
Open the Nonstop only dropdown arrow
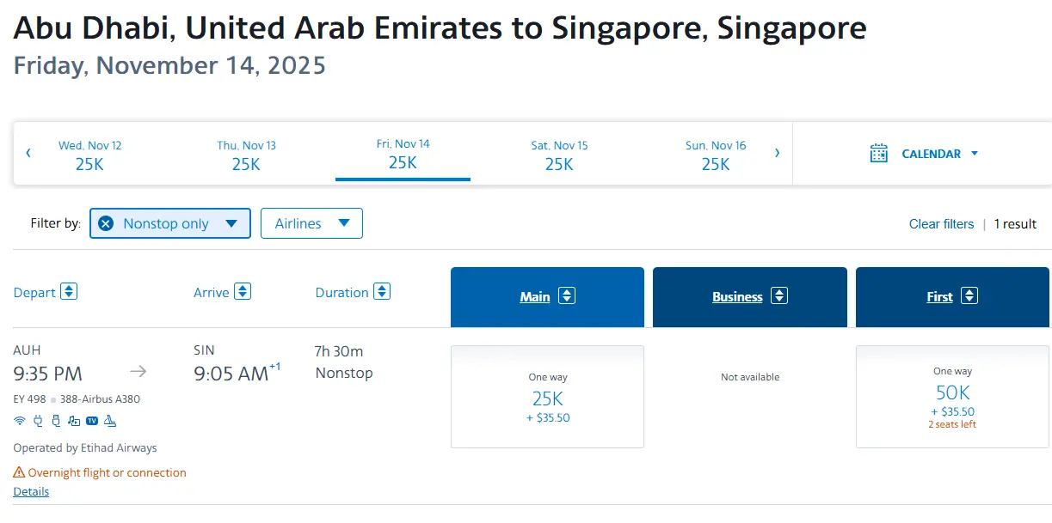(231, 223)
